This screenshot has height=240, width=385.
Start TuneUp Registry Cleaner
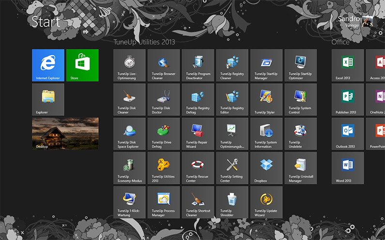(232, 65)
